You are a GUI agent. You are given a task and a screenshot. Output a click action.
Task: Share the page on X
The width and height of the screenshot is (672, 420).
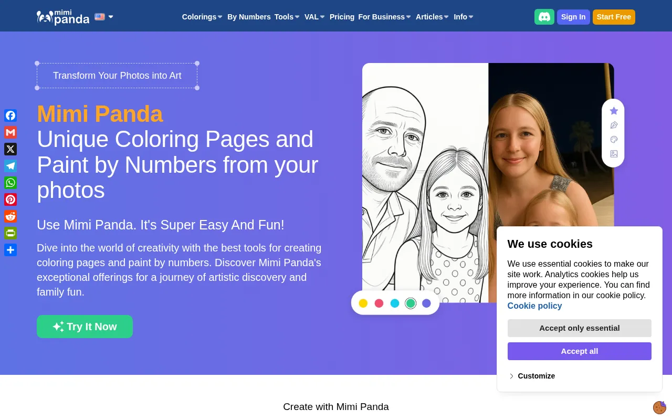10,149
